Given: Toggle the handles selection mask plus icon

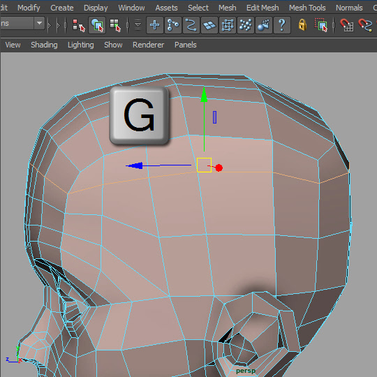Looking at the screenshot, I should tap(155, 25).
